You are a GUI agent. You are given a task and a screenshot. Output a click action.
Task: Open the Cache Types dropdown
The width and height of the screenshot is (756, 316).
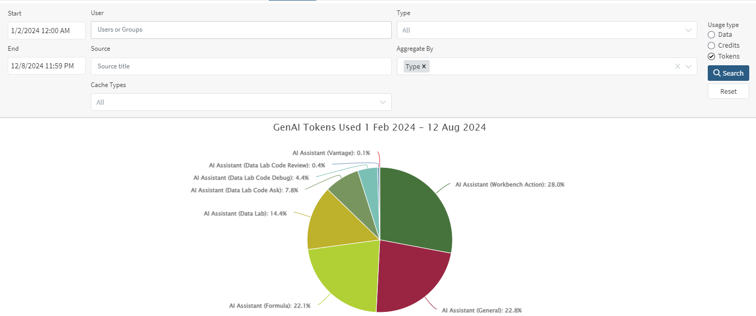(x=241, y=102)
